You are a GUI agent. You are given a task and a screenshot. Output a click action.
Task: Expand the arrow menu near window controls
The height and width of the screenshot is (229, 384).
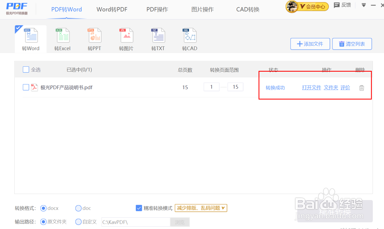(x=363, y=5)
